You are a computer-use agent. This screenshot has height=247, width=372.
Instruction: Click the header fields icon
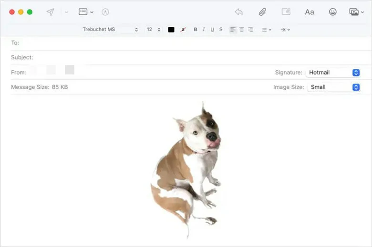(83, 12)
